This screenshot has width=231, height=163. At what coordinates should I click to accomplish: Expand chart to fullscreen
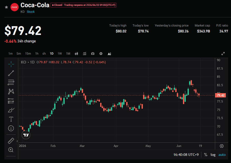(x=223, y=54)
